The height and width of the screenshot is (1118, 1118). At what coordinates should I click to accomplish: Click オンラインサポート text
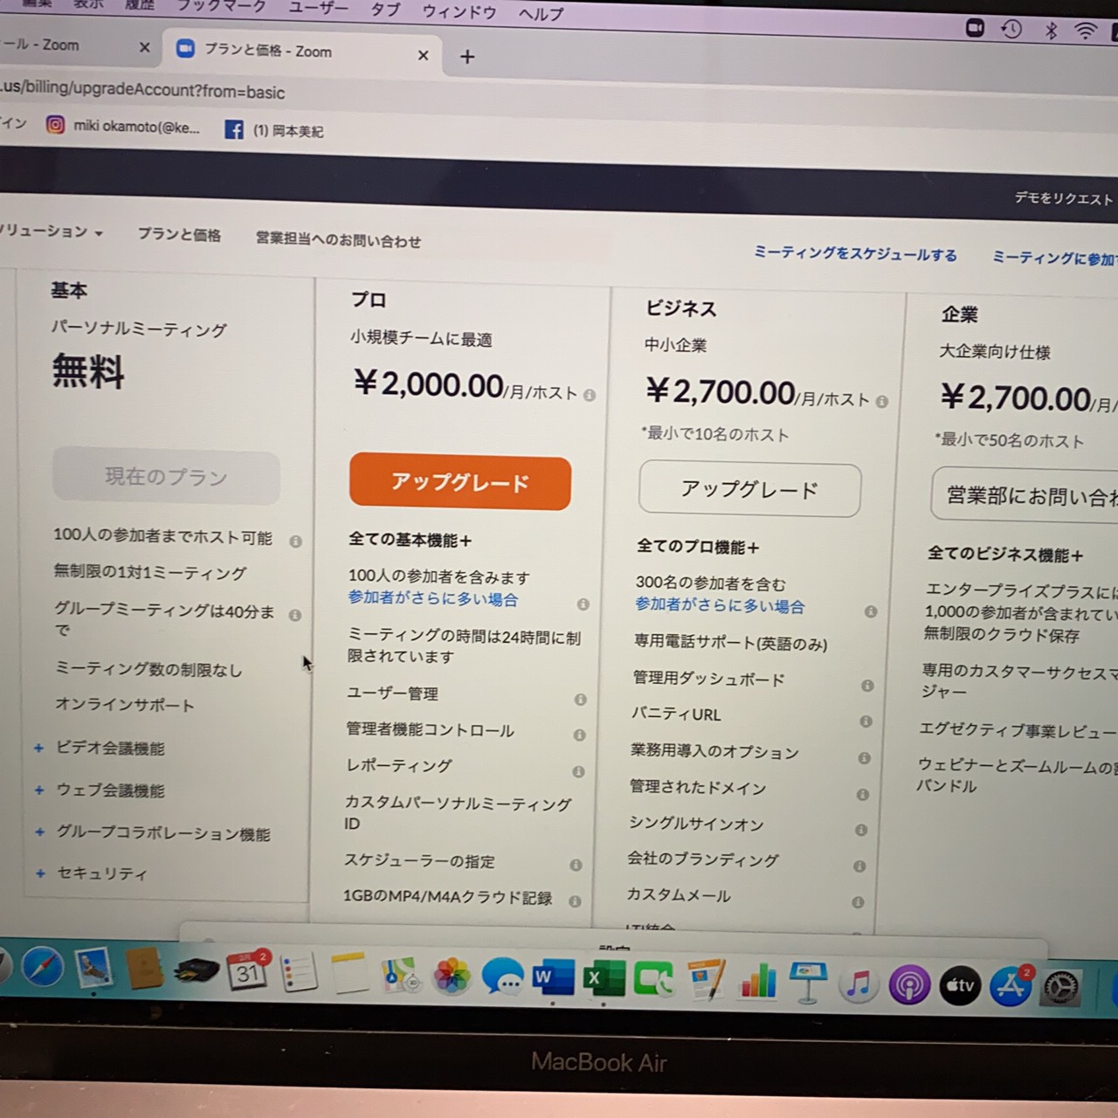click(x=125, y=705)
